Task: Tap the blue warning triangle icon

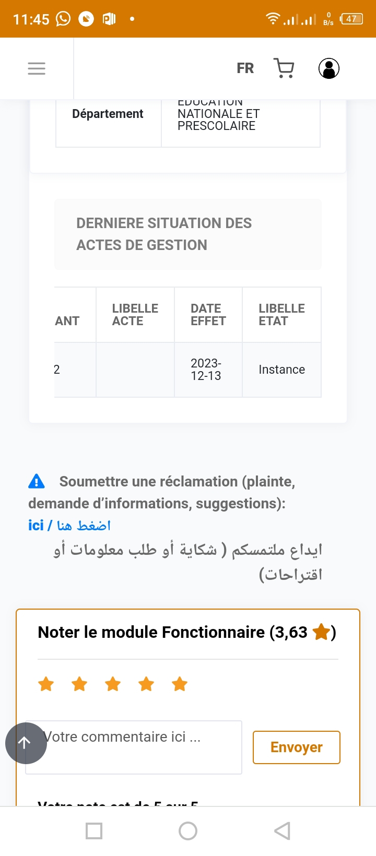Action: pyautogui.click(x=37, y=481)
